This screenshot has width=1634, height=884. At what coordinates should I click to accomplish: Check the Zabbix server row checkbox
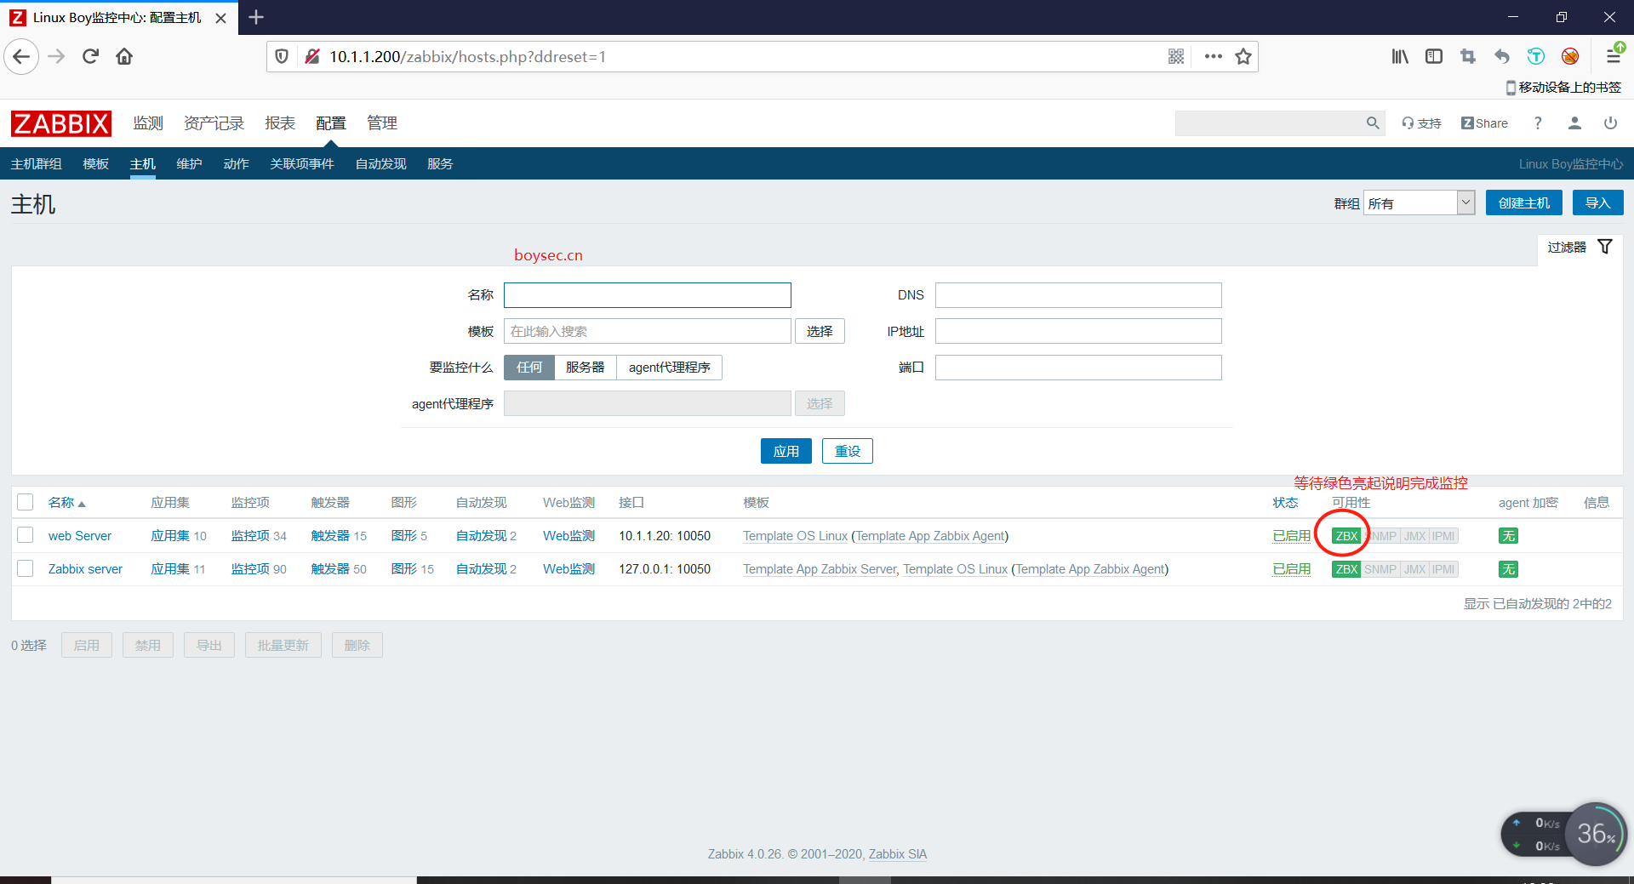[26, 568]
